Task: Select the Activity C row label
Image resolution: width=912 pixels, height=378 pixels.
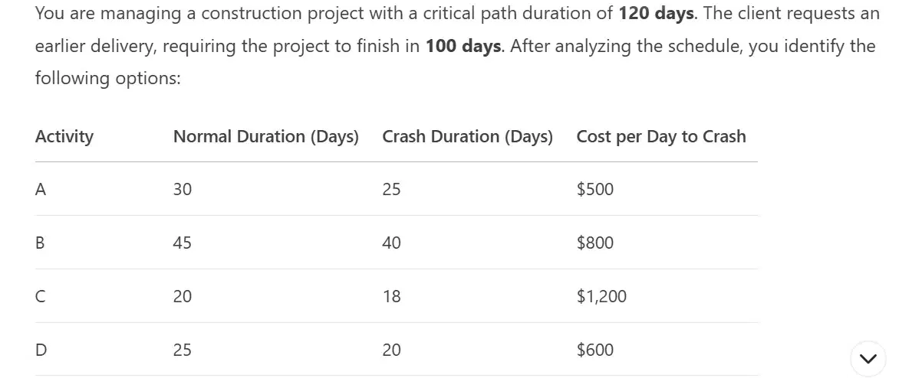Action: pos(40,296)
